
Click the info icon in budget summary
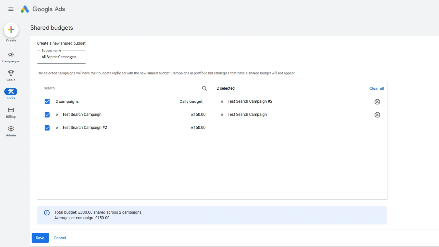[47, 213]
